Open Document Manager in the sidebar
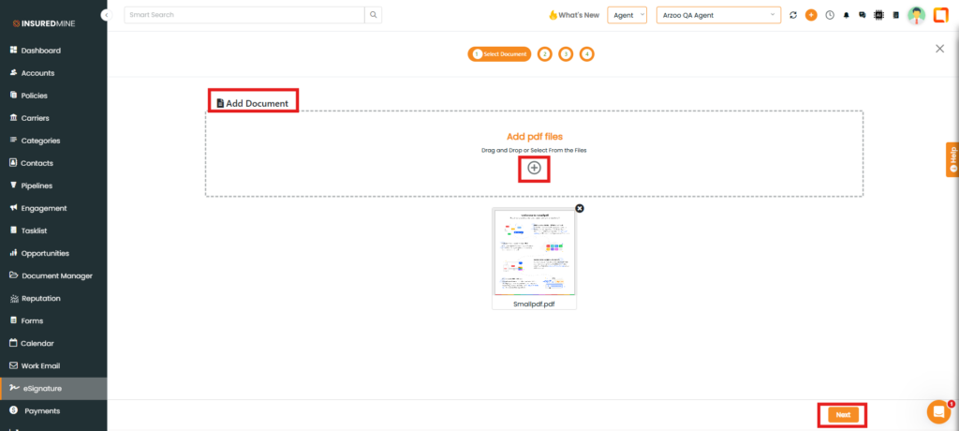The height and width of the screenshot is (431, 959). tap(56, 275)
